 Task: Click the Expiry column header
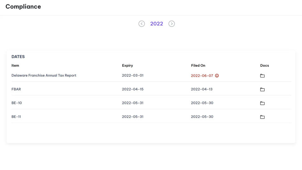pyautogui.click(x=127, y=65)
